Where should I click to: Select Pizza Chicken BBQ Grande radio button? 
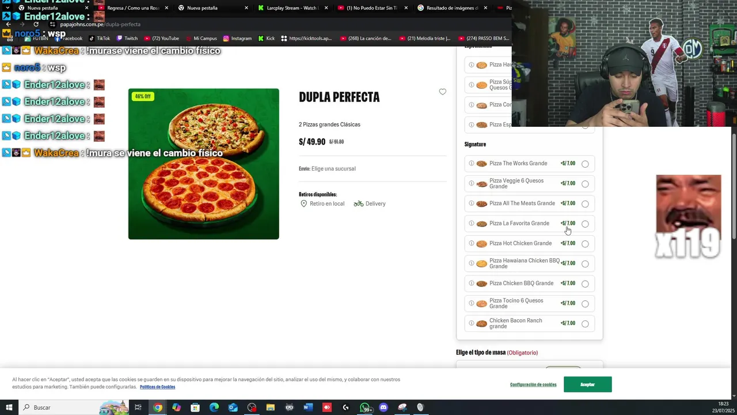585,284
